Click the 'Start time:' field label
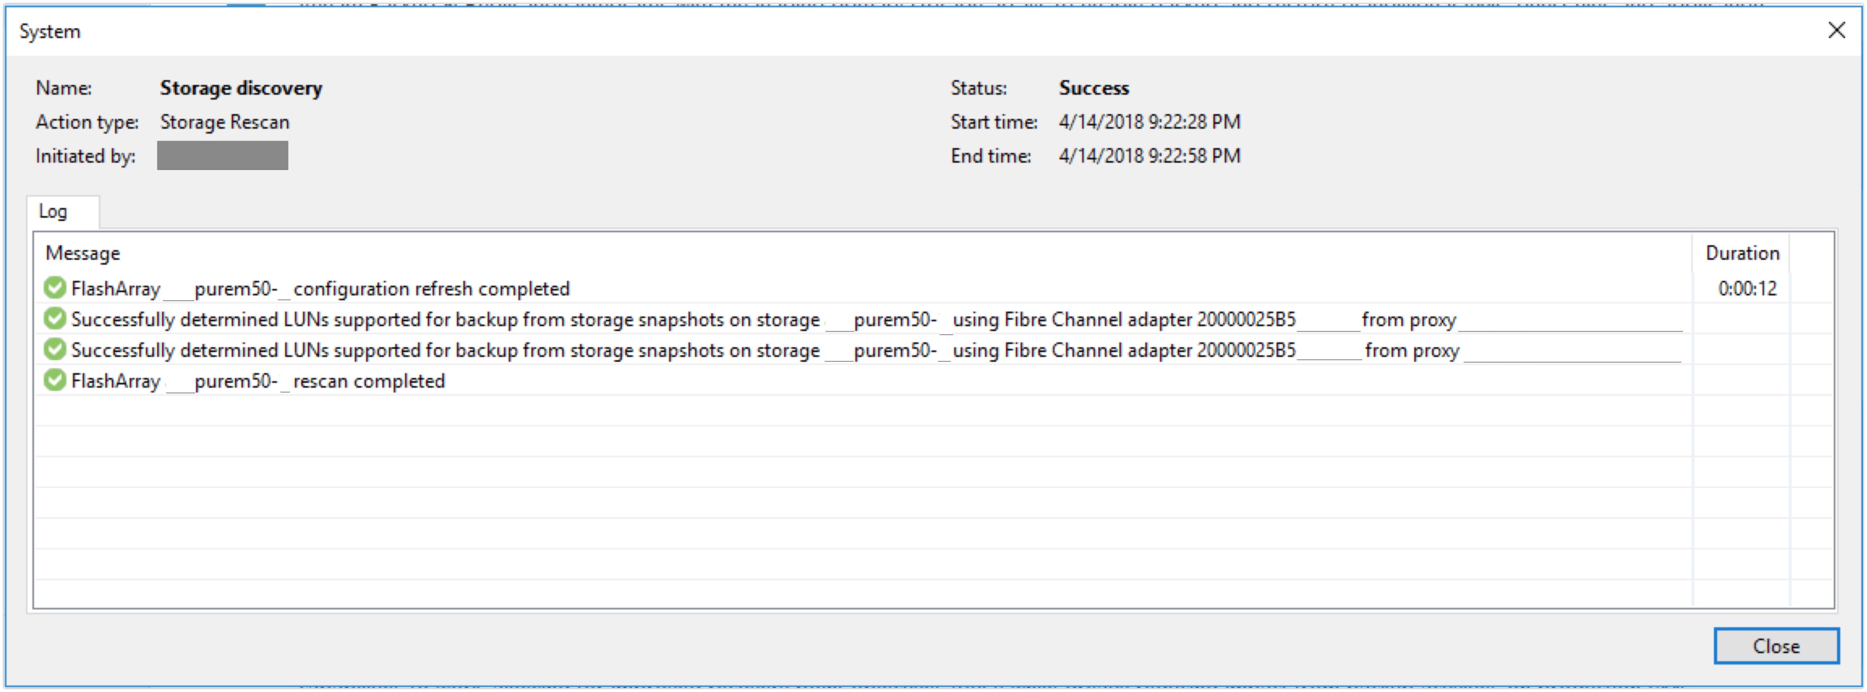This screenshot has height=692, width=1867. click(x=994, y=122)
